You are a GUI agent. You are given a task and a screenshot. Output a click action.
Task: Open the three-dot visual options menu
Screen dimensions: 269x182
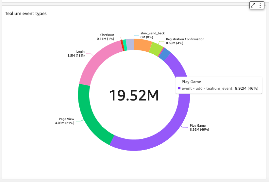260,5
